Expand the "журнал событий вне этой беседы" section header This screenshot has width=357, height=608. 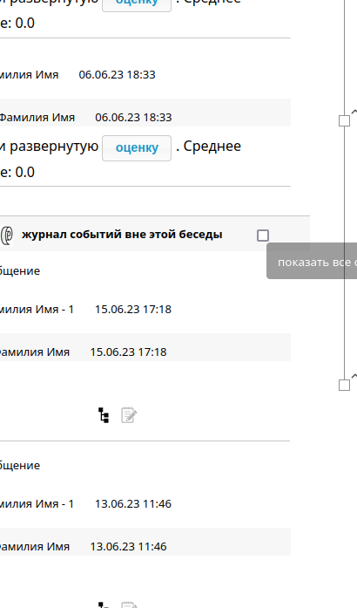[155, 234]
